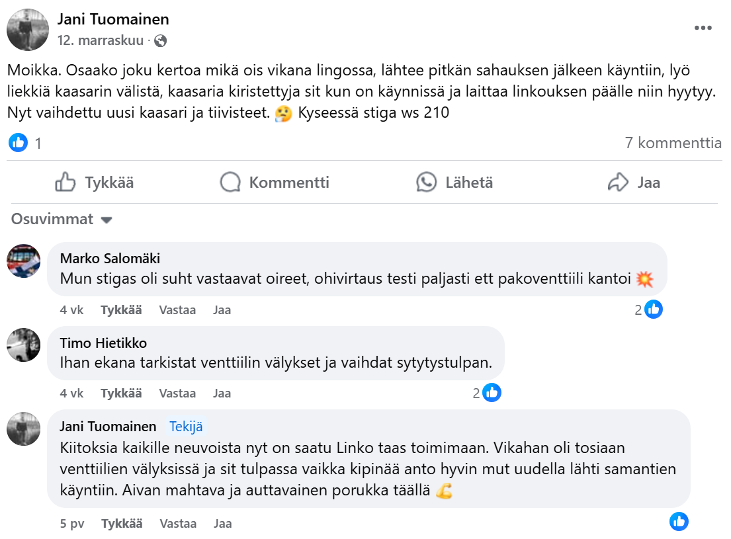Screen dimensions: 731x539
Task: Click Vastaa under Timo Hietikko's comment
Action: pyautogui.click(x=177, y=393)
